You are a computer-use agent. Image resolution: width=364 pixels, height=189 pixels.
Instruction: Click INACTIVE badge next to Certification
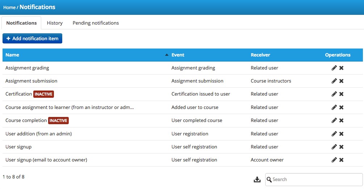point(43,94)
